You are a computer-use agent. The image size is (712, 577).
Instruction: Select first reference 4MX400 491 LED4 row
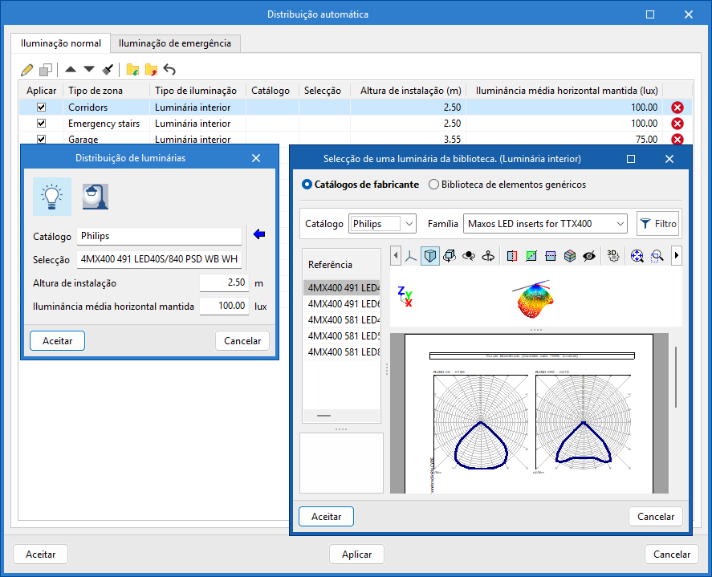tap(341, 288)
